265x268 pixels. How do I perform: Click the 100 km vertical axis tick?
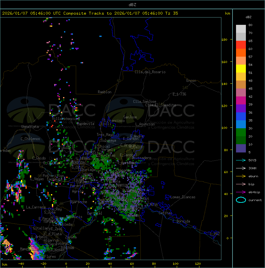tap(224, 128)
